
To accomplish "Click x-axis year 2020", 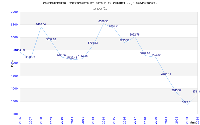I will (156, 120).
